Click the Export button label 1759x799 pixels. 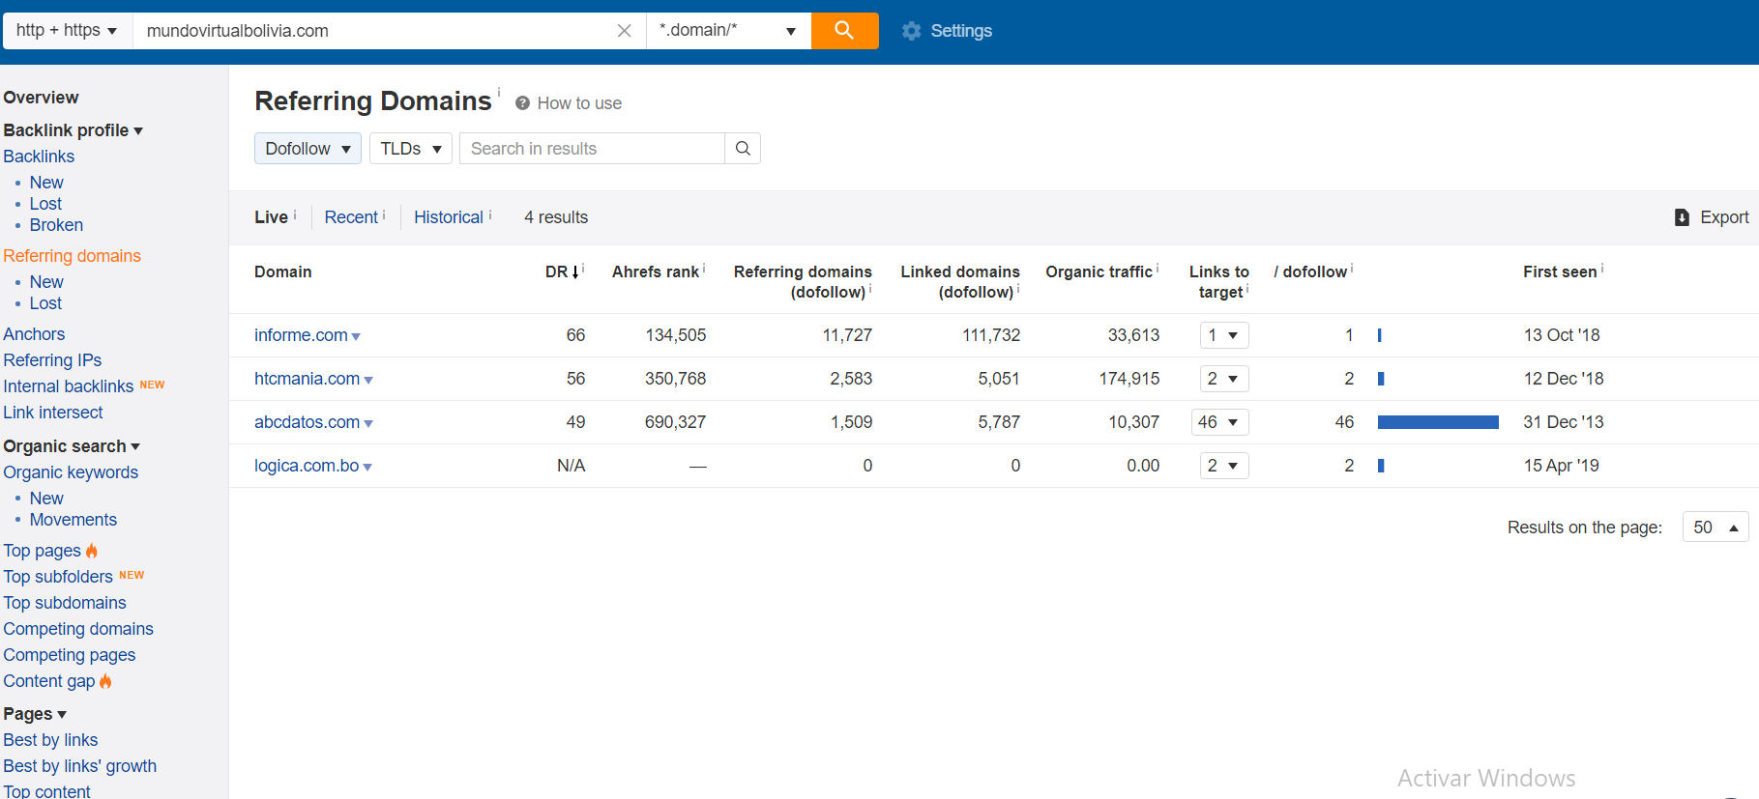tap(1724, 217)
